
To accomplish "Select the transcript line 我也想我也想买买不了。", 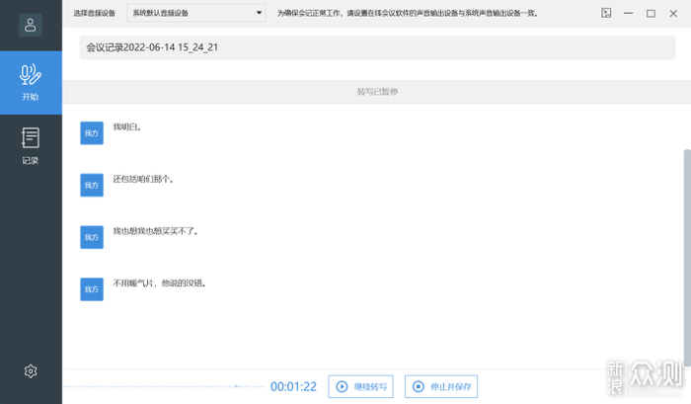I will [x=156, y=231].
